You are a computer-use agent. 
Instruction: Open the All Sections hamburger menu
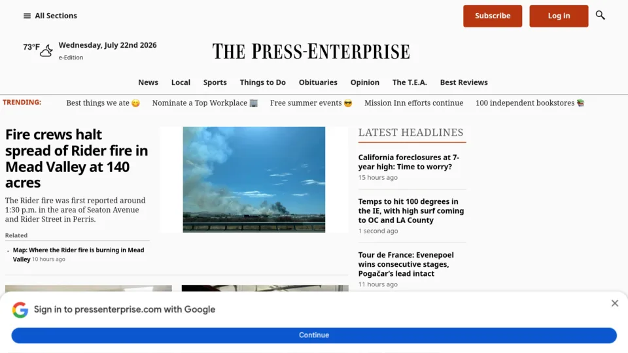(x=50, y=16)
